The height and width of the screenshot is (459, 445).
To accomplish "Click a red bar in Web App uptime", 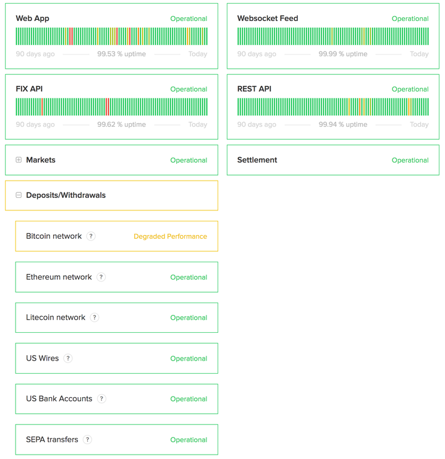I will (70, 36).
